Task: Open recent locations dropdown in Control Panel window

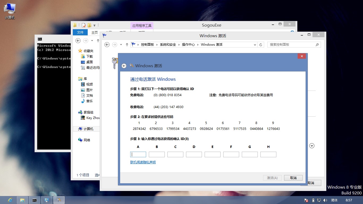Action: (x=121, y=45)
